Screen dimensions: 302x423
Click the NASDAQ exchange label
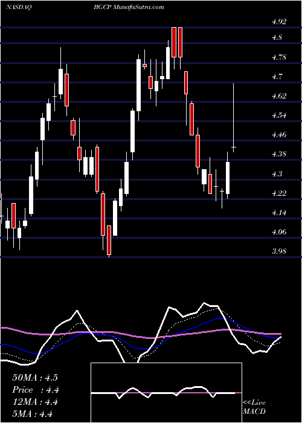coord(18,7)
